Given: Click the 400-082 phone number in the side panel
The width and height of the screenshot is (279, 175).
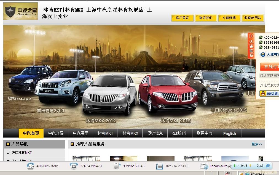Looking at the screenshot, I should [x=271, y=38].
